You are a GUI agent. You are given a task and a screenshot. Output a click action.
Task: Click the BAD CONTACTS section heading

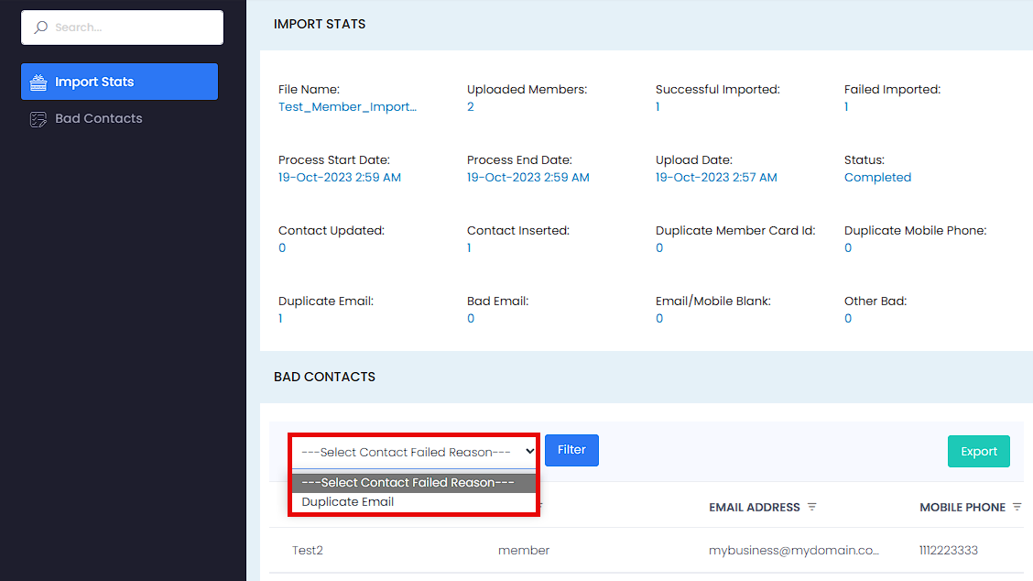(324, 377)
